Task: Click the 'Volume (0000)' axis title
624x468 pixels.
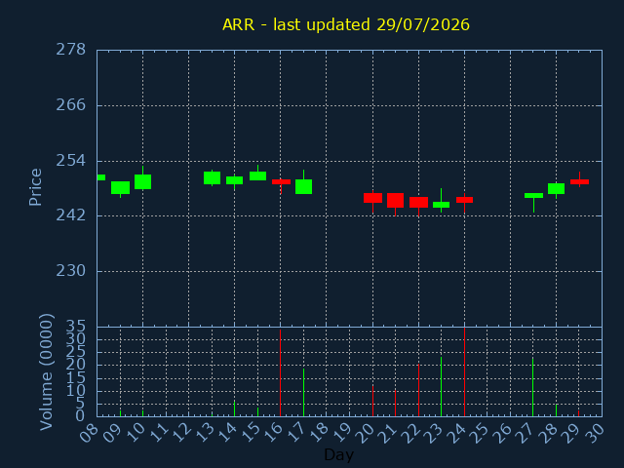Action: 46,371
